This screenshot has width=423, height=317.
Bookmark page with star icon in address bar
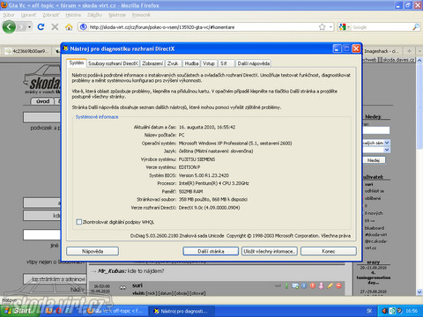[x=323, y=27]
